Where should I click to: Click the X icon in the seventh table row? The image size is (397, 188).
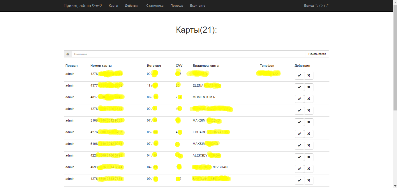[x=309, y=146]
